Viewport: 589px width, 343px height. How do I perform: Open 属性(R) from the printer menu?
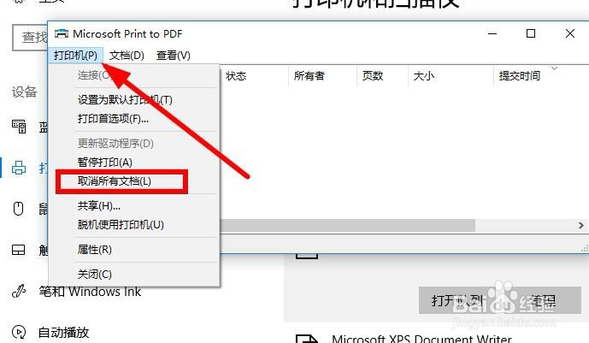[x=94, y=250]
